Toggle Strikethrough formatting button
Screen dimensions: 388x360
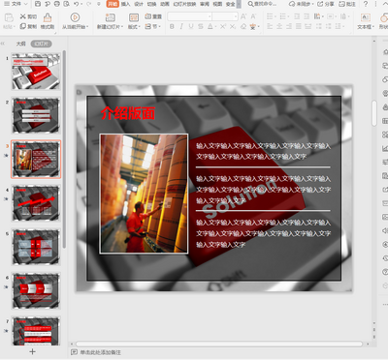click(x=201, y=26)
